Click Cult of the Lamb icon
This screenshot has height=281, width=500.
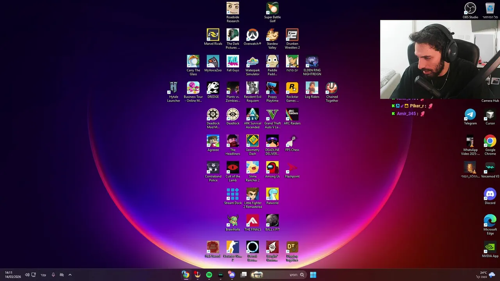click(x=233, y=171)
